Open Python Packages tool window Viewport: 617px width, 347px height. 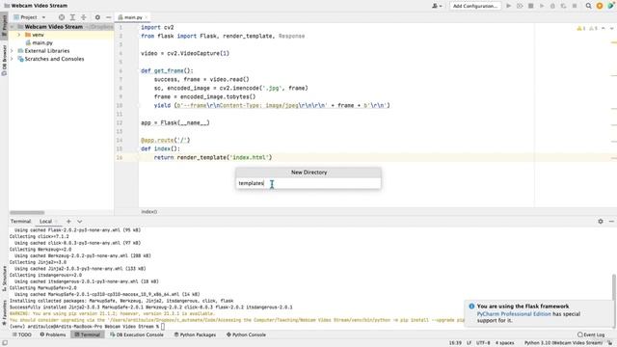tap(195, 334)
